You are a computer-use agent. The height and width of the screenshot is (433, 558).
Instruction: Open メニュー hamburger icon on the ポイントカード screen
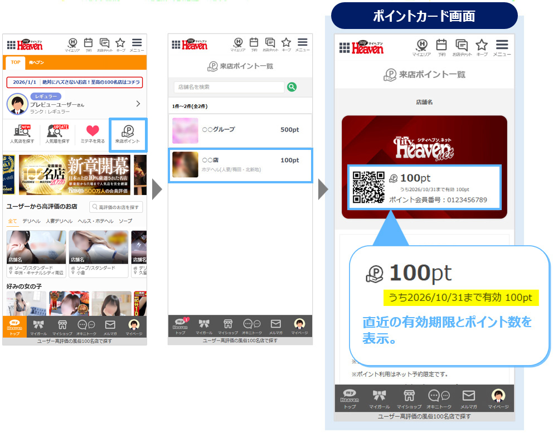pos(502,47)
